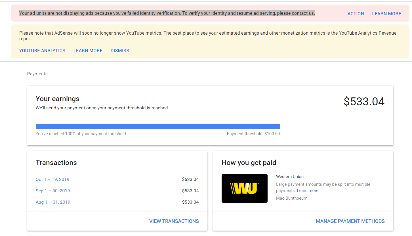The height and width of the screenshot is (236, 412).
Task: Click the Transactions card heading
Action: click(x=56, y=163)
